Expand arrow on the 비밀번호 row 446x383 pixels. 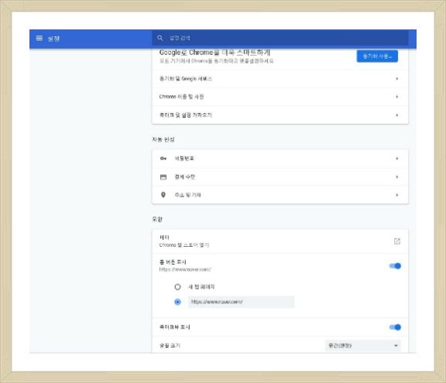[396, 159]
